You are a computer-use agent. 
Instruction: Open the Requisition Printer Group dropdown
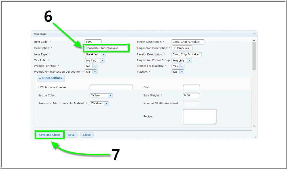pos(189,60)
